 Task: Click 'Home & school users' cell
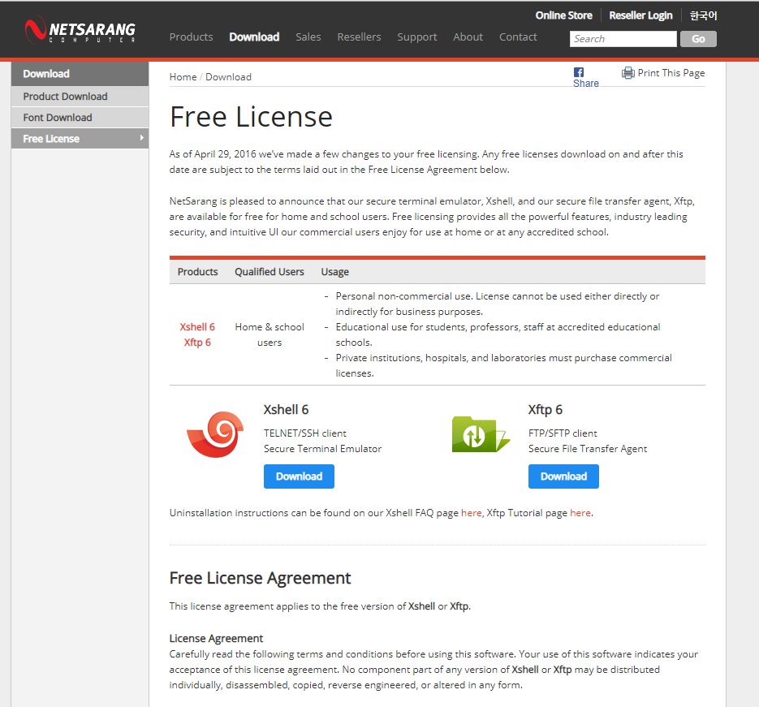[x=270, y=334]
